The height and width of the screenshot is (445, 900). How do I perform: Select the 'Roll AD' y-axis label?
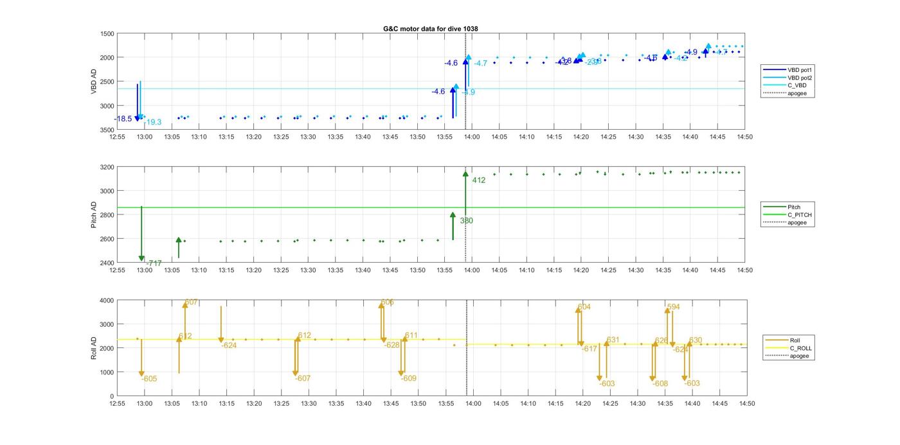click(94, 348)
